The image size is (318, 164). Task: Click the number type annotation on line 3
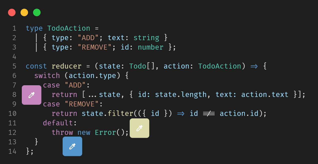150,47
